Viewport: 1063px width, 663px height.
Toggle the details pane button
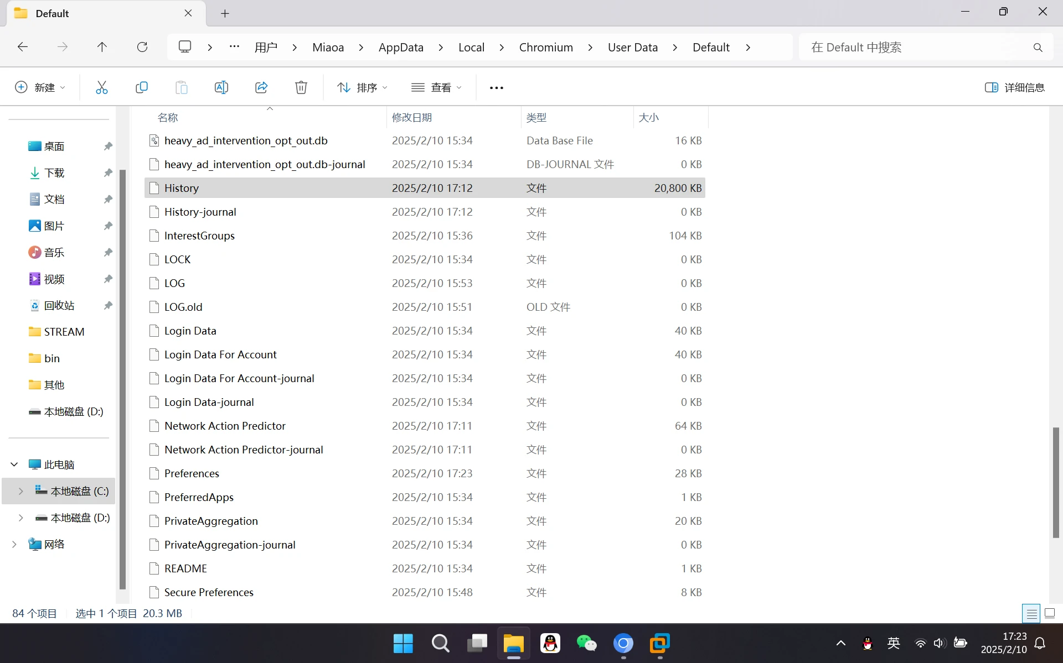1015,87
